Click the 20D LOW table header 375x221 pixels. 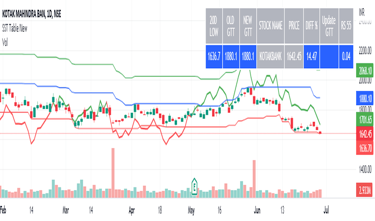point(214,26)
